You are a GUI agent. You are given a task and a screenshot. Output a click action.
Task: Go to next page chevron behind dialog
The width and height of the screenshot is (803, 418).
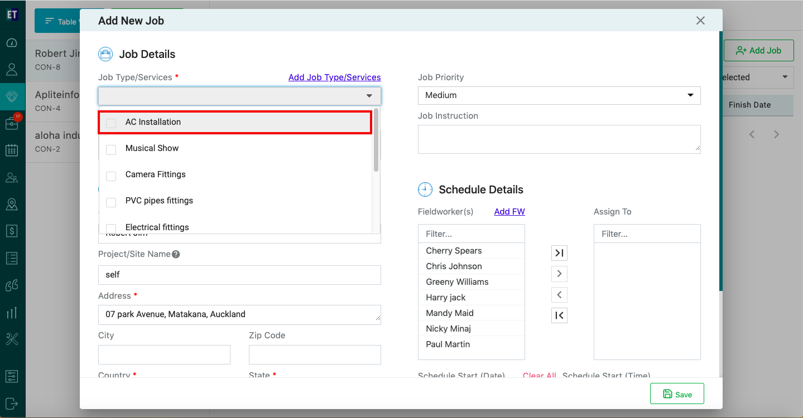pyautogui.click(x=777, y=134)
